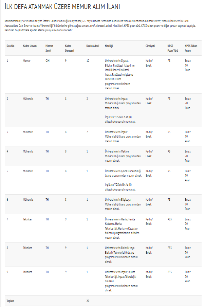Click the "Cinsiyeti" column header

click(x=150, y=46)
